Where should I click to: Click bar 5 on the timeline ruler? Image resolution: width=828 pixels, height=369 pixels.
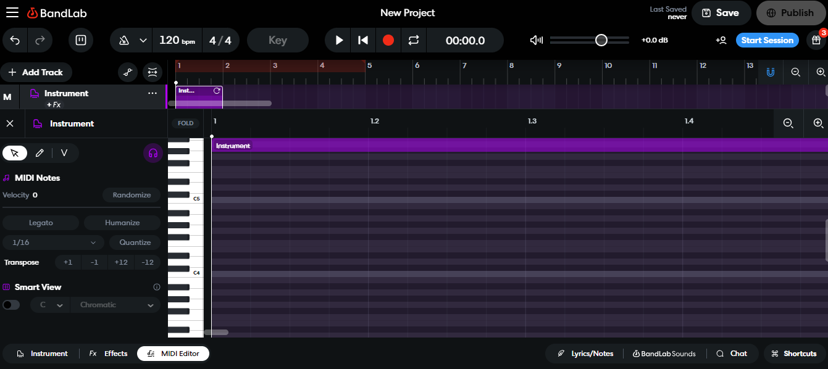(369, 65)
